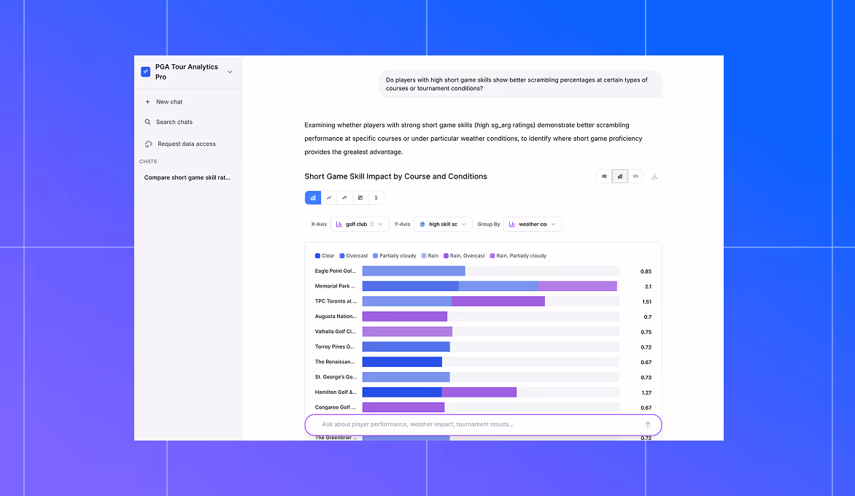Image resolution: width=855 pixels, height=496 pixels.
Task: Select the pivot grid chart type icon
Action: [x=360, y=198]
